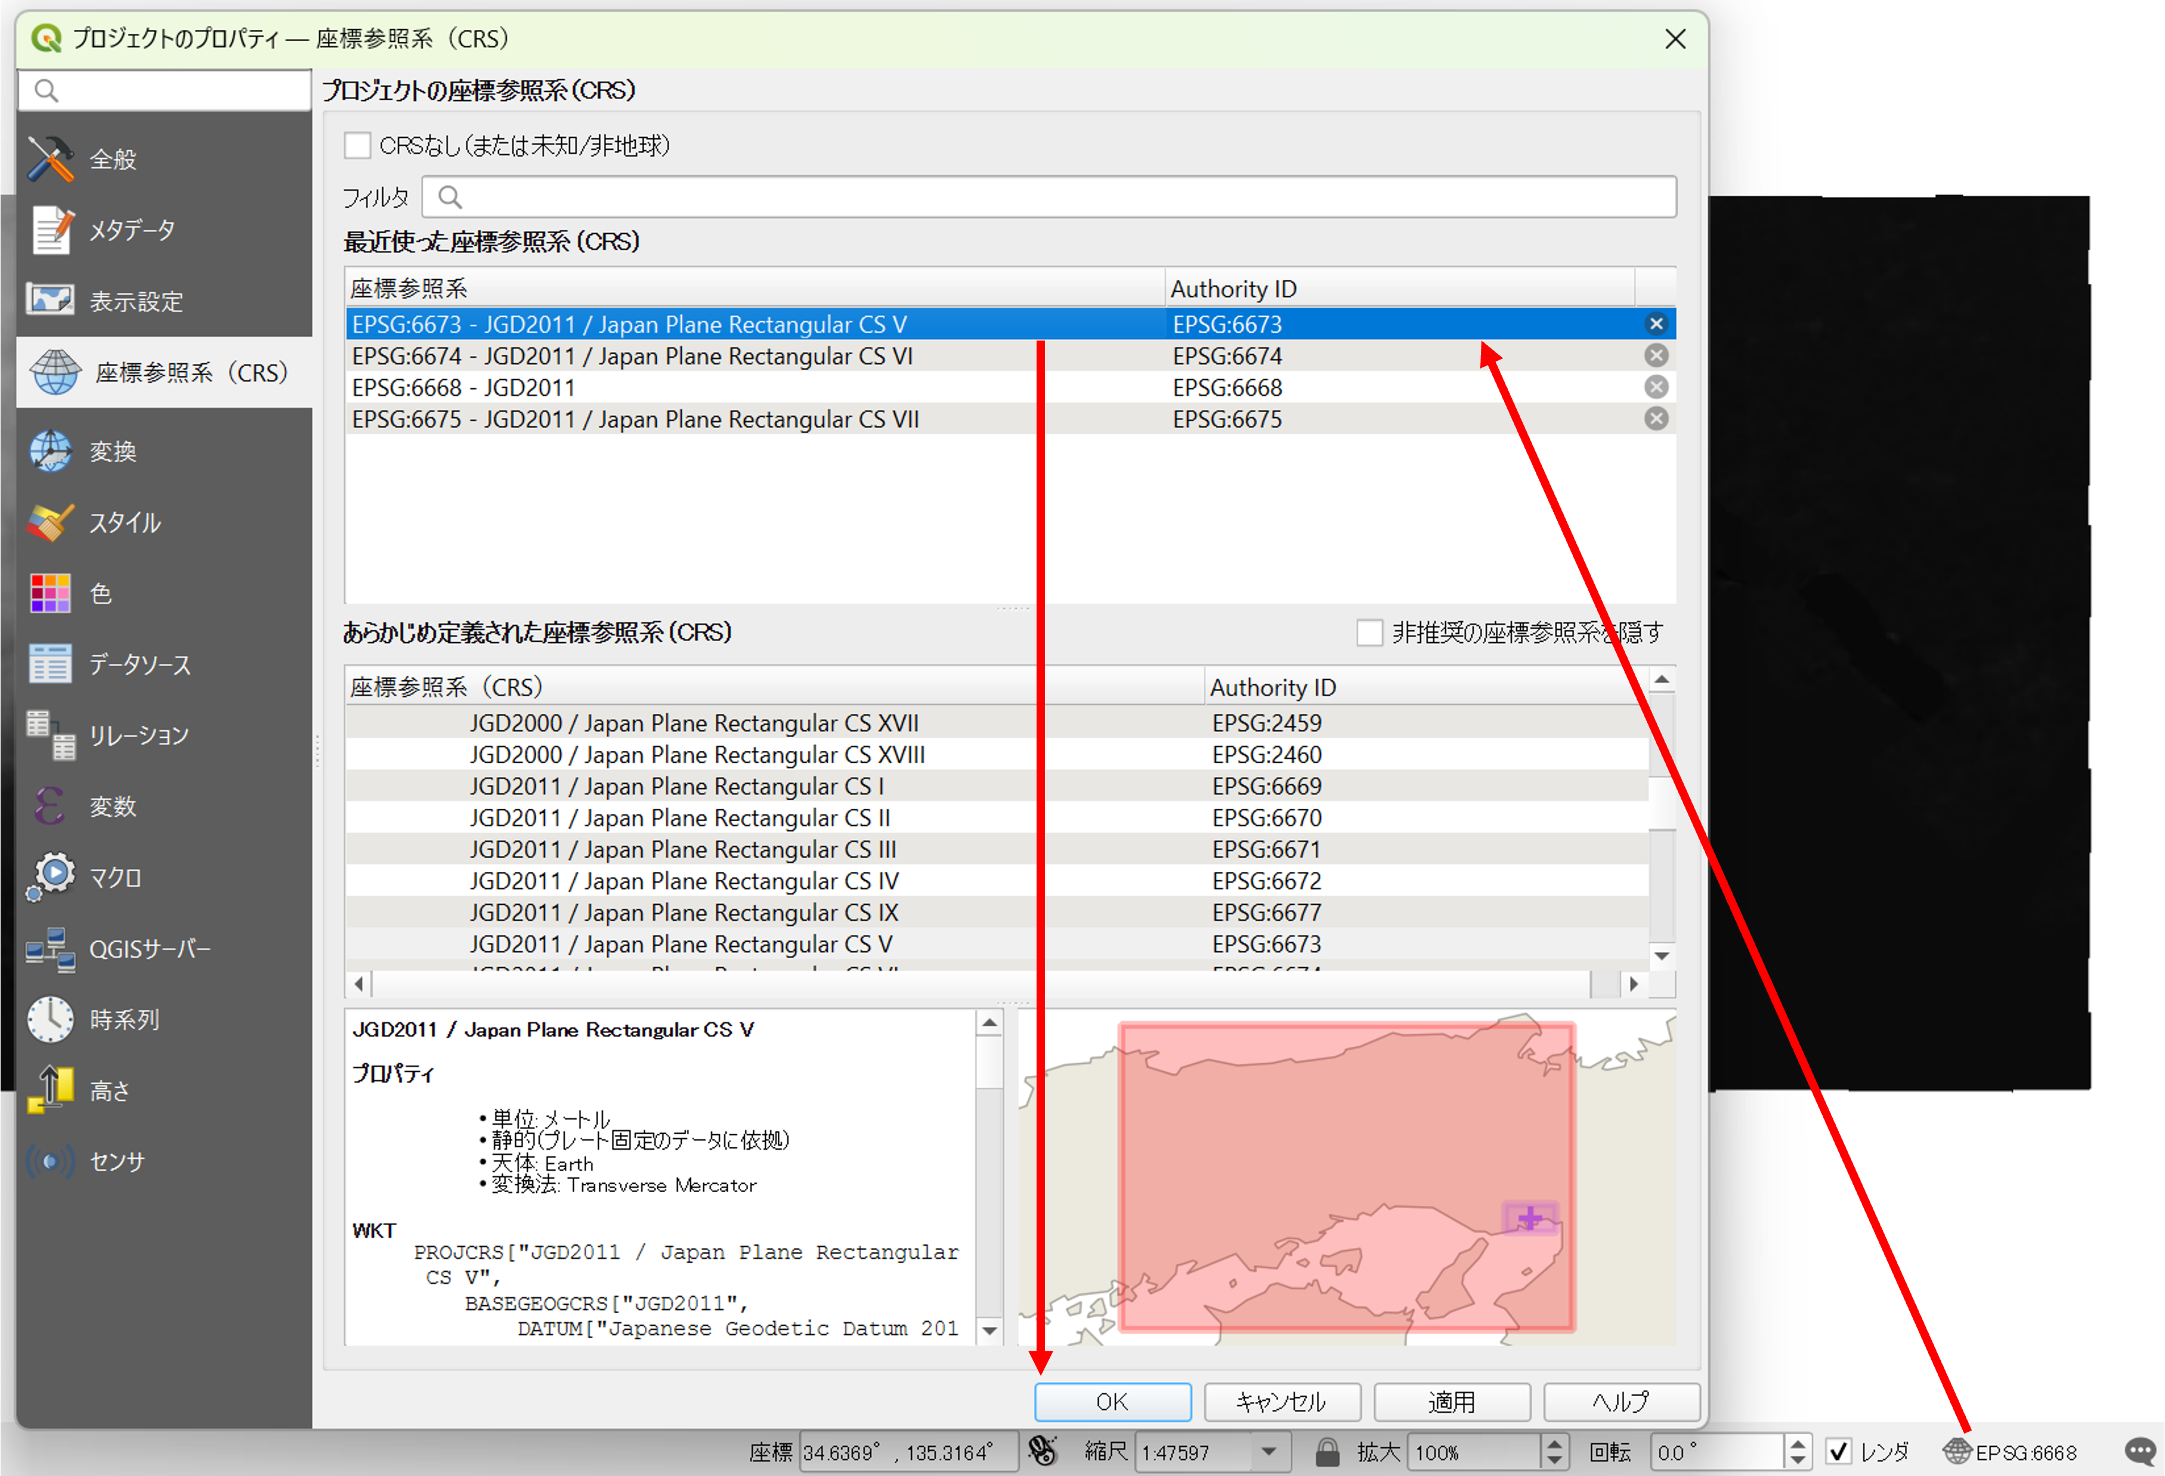Open the scale (縮尺) dropdown

(x=1268, y=1452)
